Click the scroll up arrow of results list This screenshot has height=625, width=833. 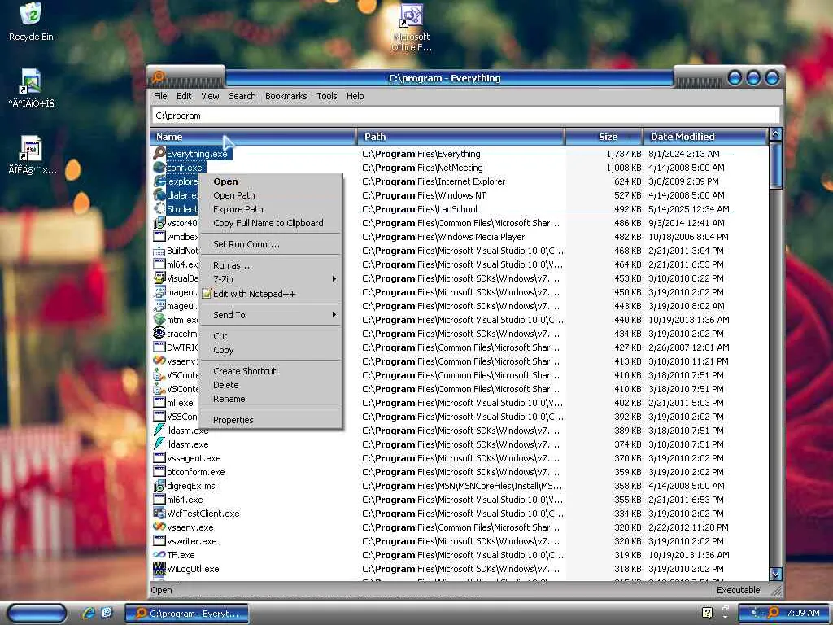[775, 134]
